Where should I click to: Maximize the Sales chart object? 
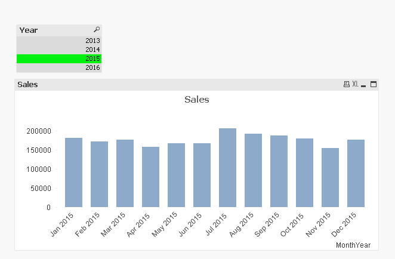pos(374,85)
